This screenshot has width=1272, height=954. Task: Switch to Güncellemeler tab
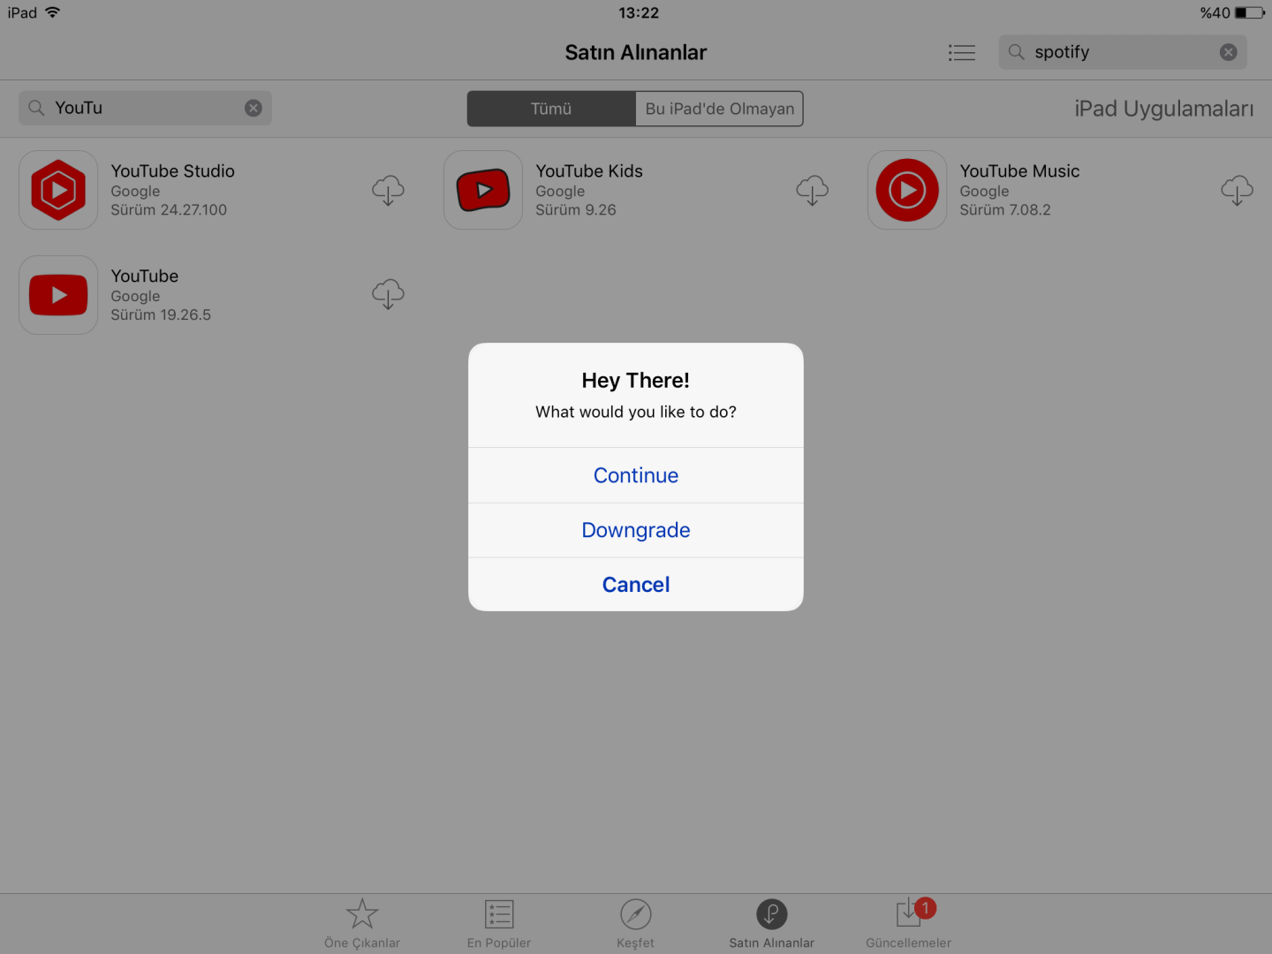pyautogui.click(x=909, y=924)
